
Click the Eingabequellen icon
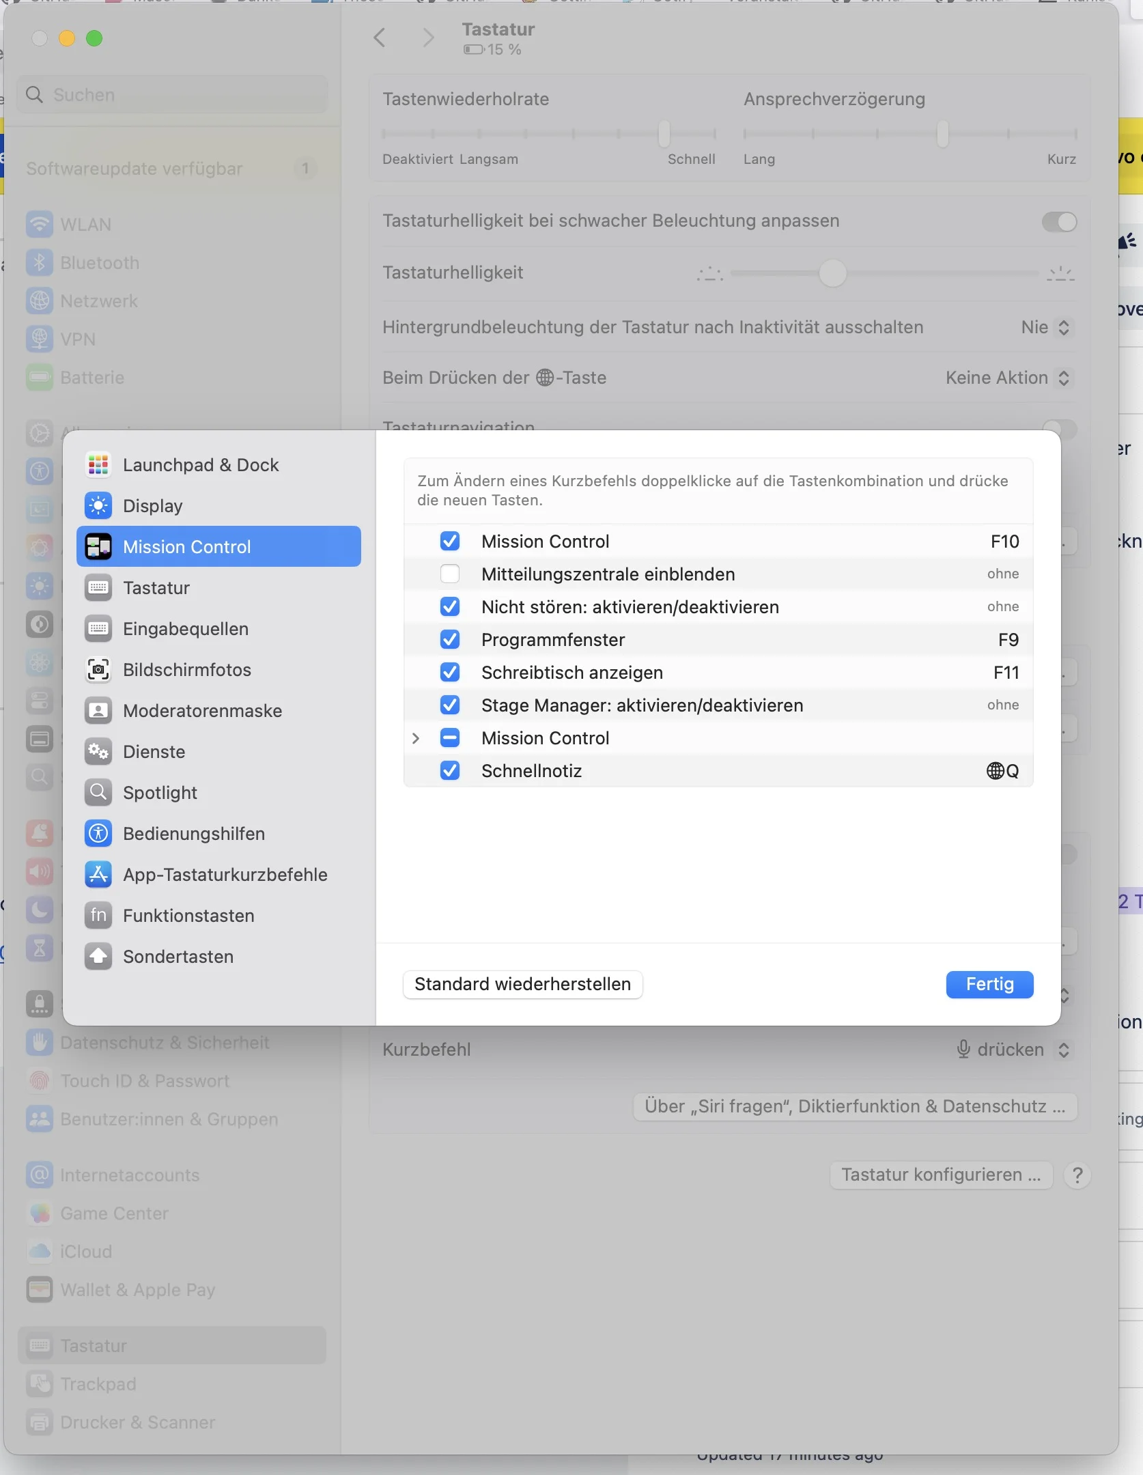[98, 629]
